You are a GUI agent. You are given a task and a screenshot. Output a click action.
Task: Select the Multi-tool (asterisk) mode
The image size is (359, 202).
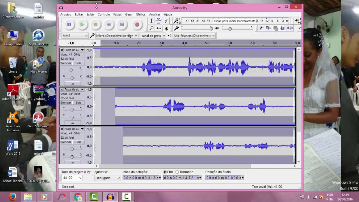click(x=166, y=28)
